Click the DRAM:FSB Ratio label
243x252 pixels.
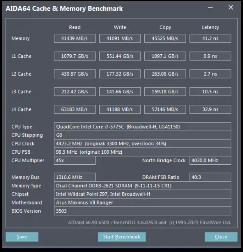[x=161, y=177]
